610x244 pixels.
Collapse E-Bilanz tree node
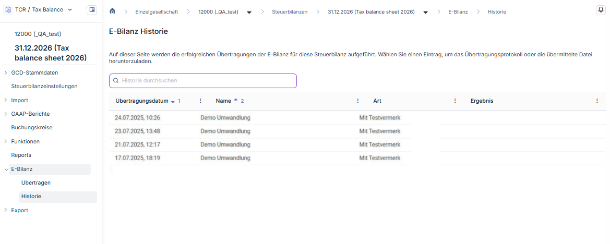point(5,169)
